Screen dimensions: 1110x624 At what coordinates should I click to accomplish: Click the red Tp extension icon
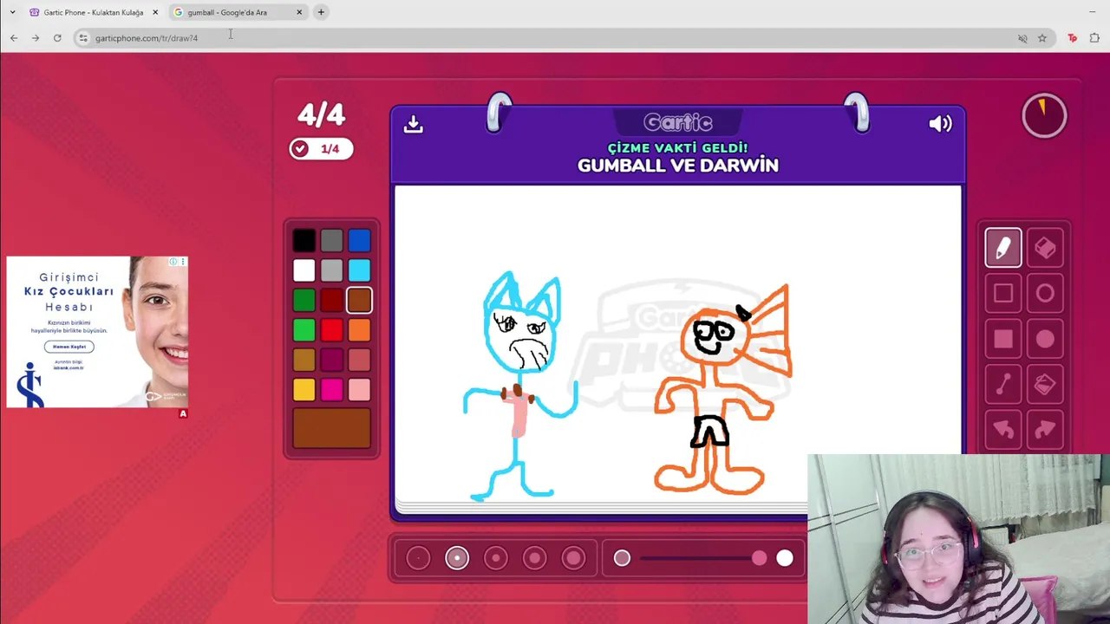pos(1073,38)
